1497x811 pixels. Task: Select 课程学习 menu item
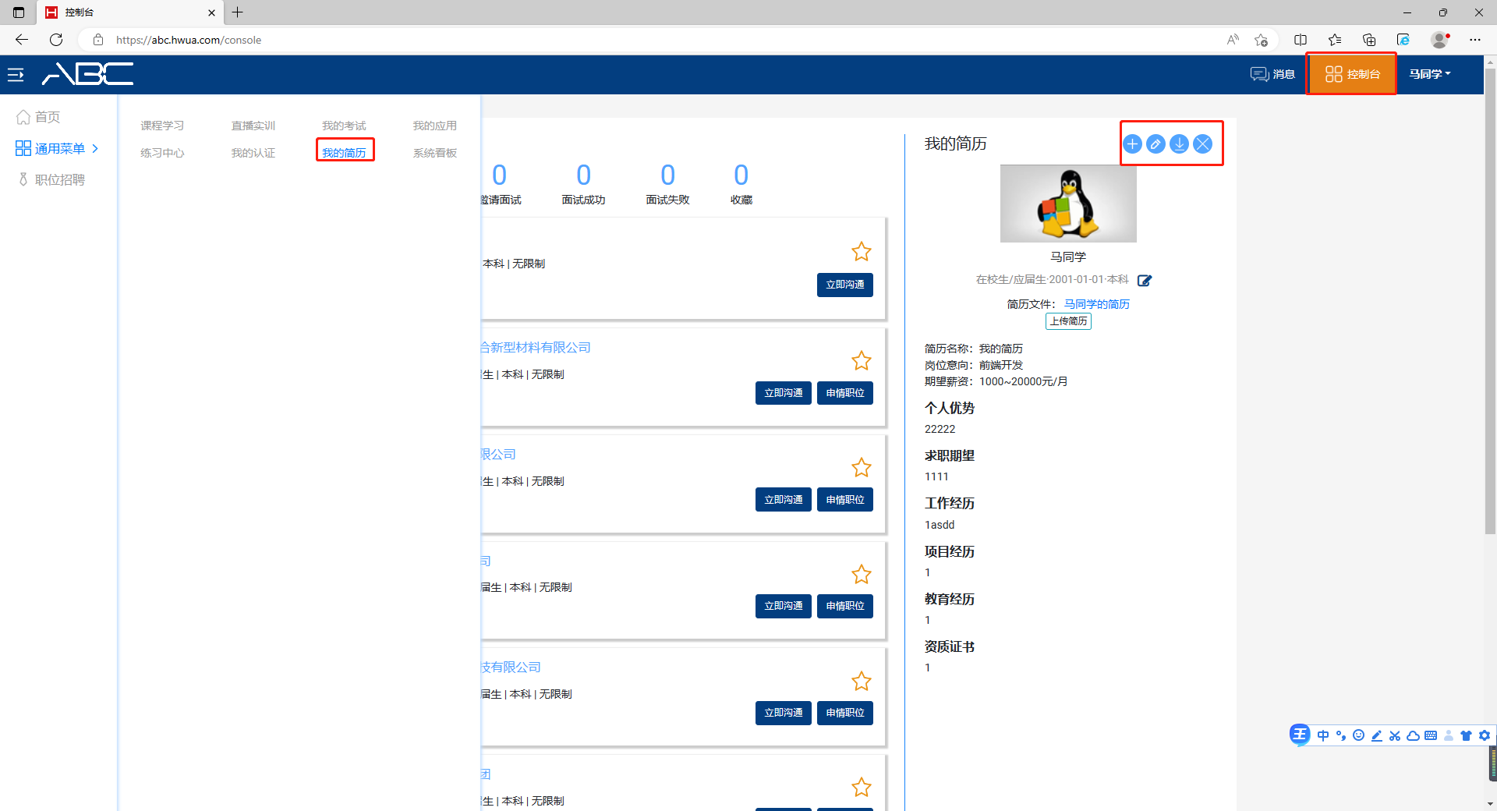click(162, 126)
